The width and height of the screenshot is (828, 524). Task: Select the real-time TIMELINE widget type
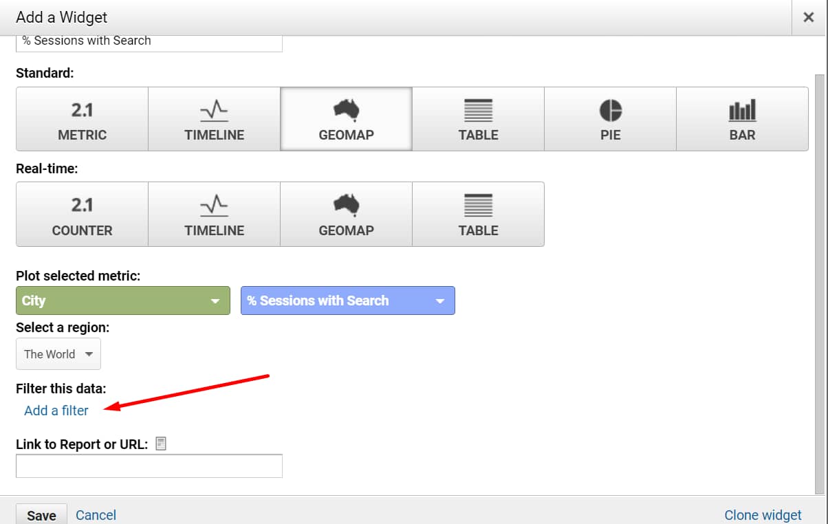[x=214, y=214]
